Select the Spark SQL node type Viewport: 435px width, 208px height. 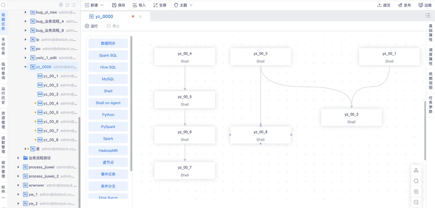pyautogui.click(x=108, y=55)
